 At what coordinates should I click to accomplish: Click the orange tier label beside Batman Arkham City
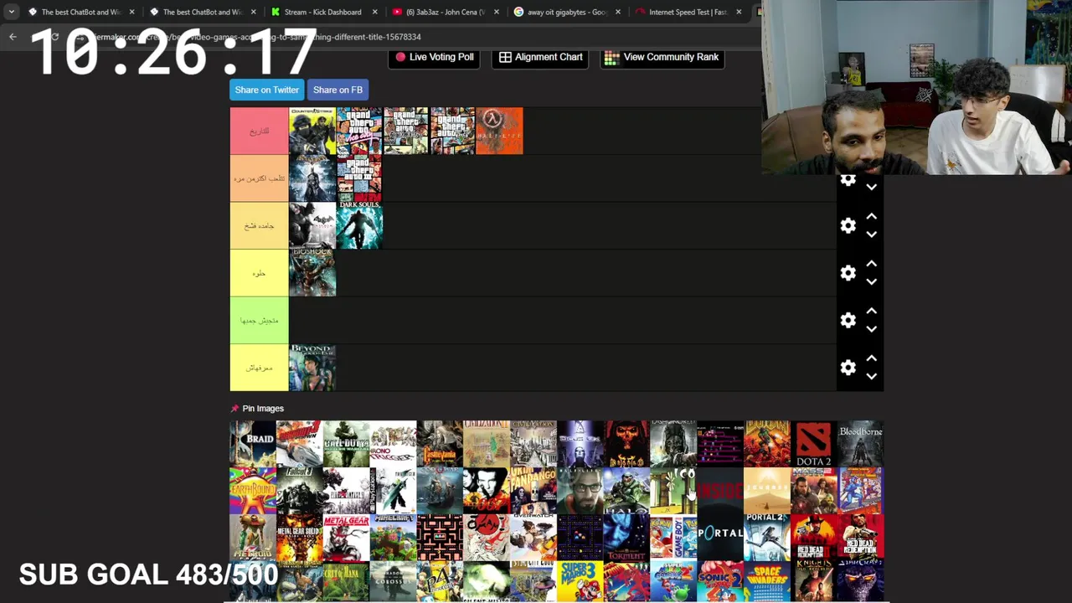[259, 178]
